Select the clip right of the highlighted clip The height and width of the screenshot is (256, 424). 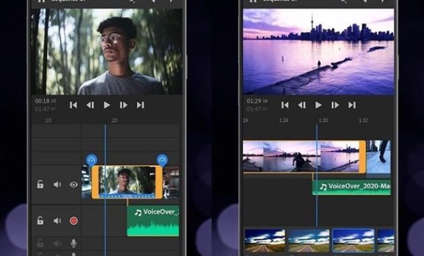[x=171, y=182]
